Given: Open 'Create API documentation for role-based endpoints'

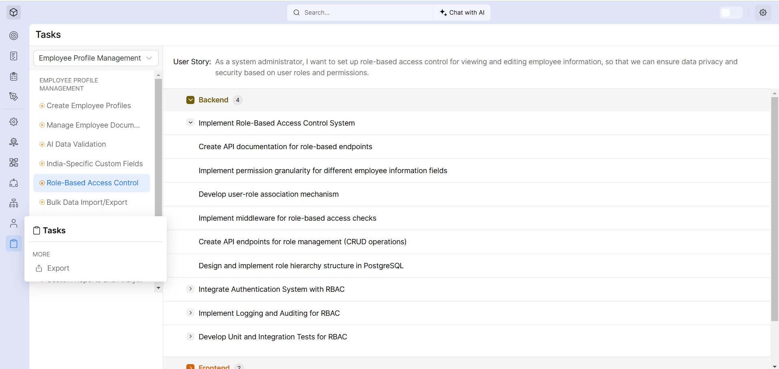Looking at the screenshot, I should coord(285,147).
